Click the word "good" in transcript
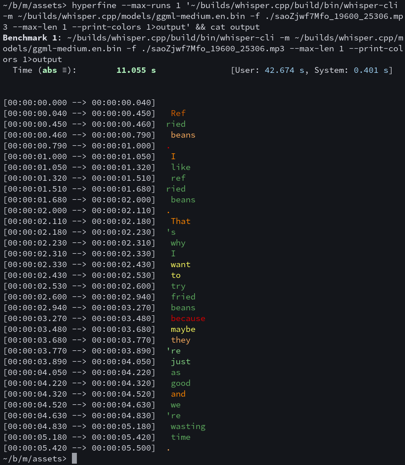This screenshot has height=465, width=405. click(x=181, y=384)
